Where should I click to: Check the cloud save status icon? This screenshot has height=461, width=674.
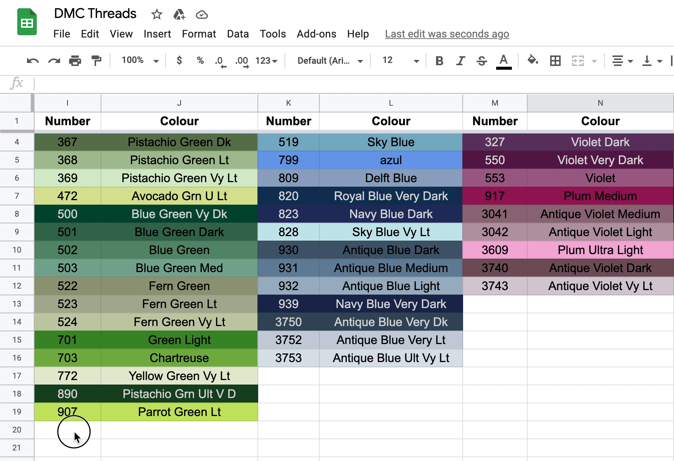202,15
